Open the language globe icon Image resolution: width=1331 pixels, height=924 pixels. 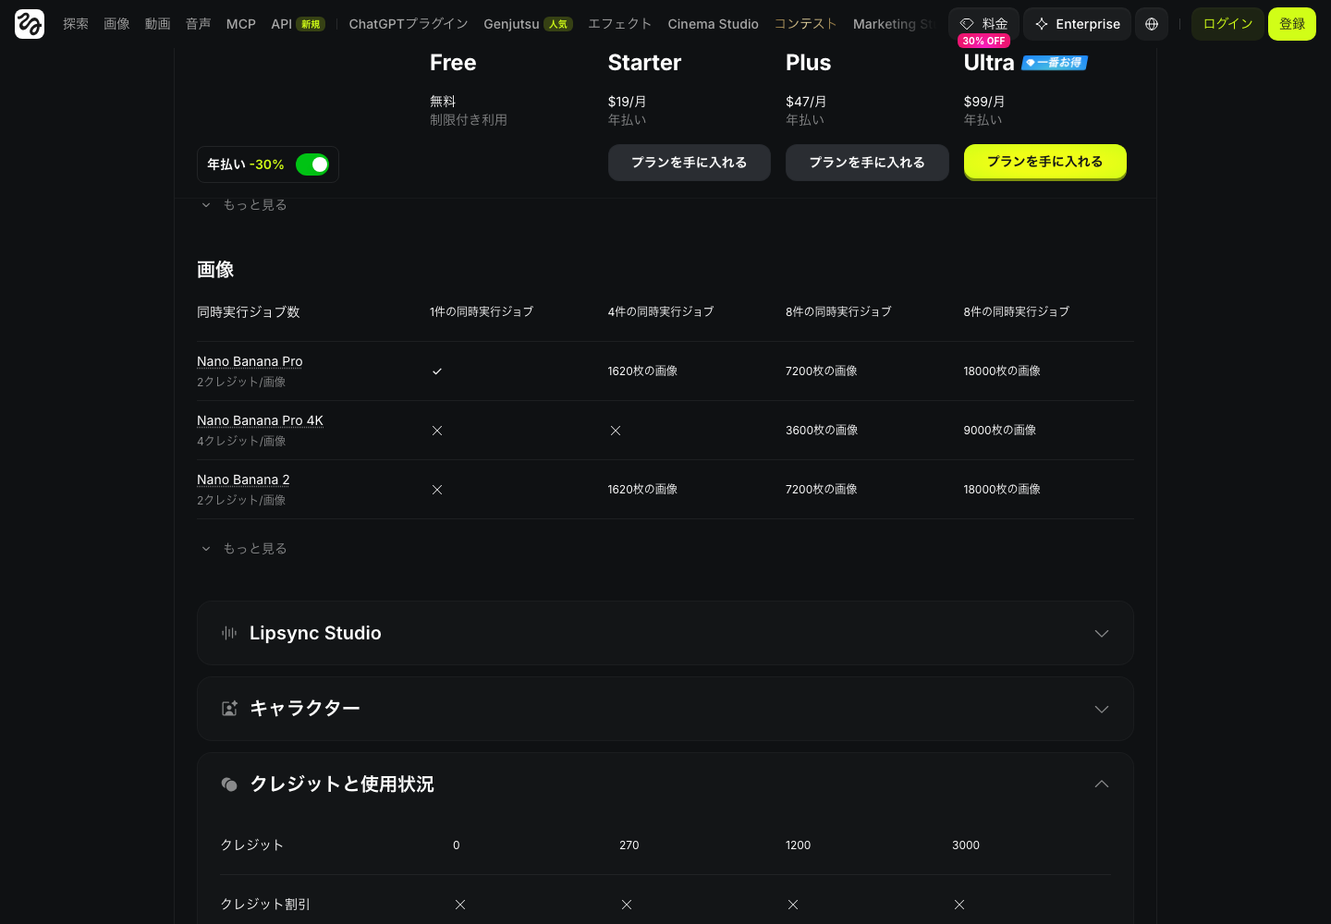tap(1152, 24)
